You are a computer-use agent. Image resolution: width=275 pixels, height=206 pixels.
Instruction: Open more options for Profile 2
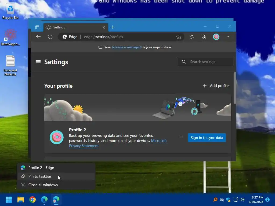(181, 137)
